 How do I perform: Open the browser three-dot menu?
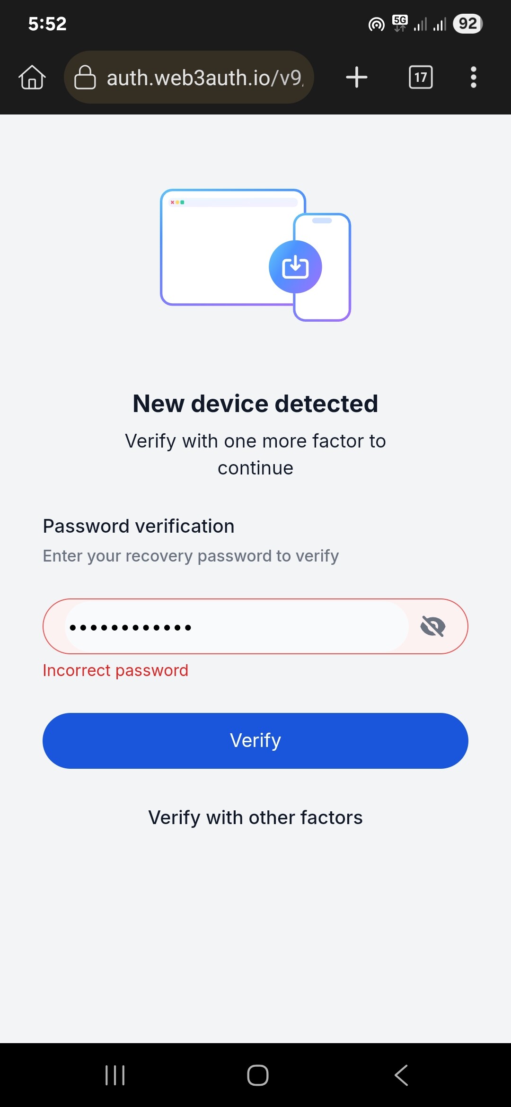point(473,77)
